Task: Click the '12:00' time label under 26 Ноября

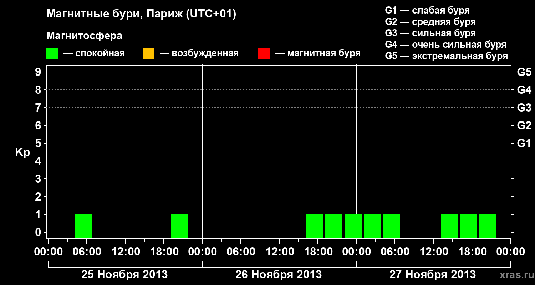Action: pos(280,252)
